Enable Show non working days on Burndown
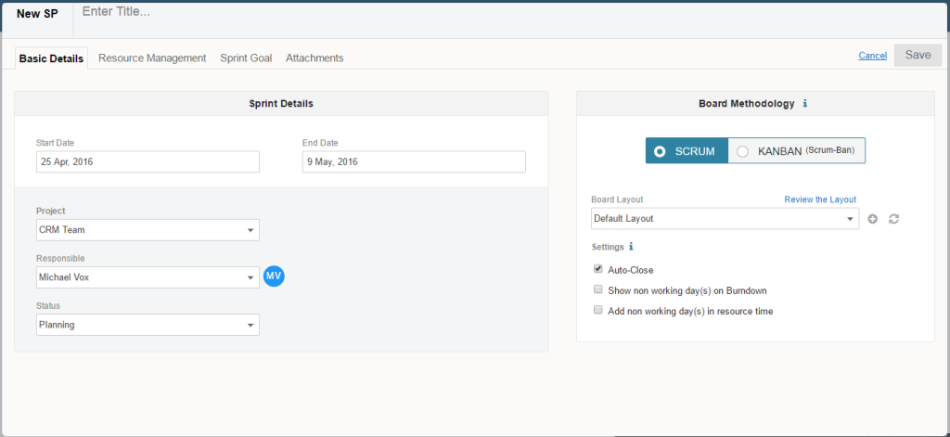The width and height of the screenshot is (950, 437). (598, 289)
